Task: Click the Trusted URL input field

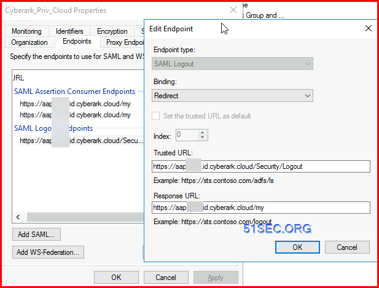Action: (x=261, y=166)
